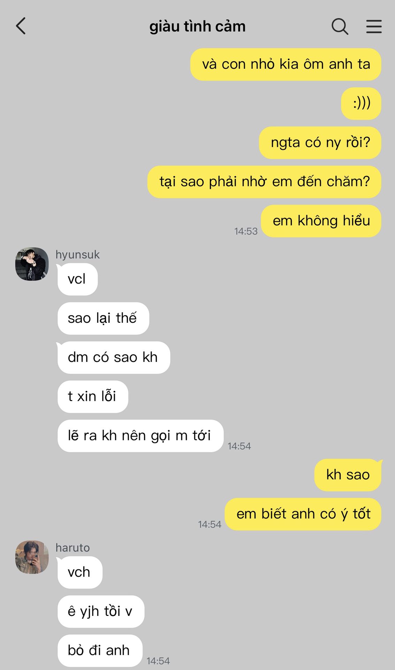Image resolution: width=395 pixels, height=670 pixels.
Task: Open hyunsuk's profile picture
Action: click(x=32, y=264)
